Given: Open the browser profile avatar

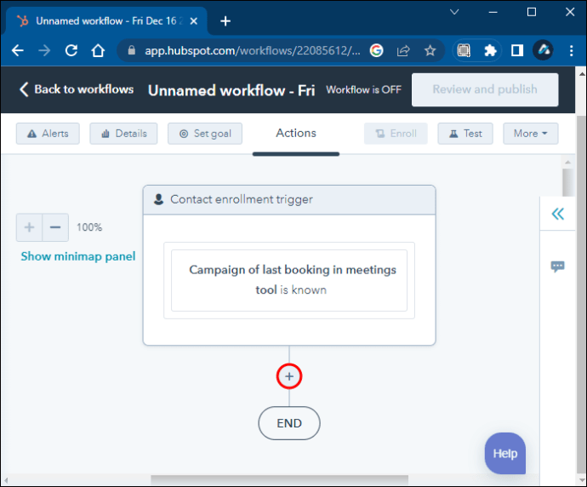Looking at the screenshot, I should pyautogui.click(x=544, y=50).
